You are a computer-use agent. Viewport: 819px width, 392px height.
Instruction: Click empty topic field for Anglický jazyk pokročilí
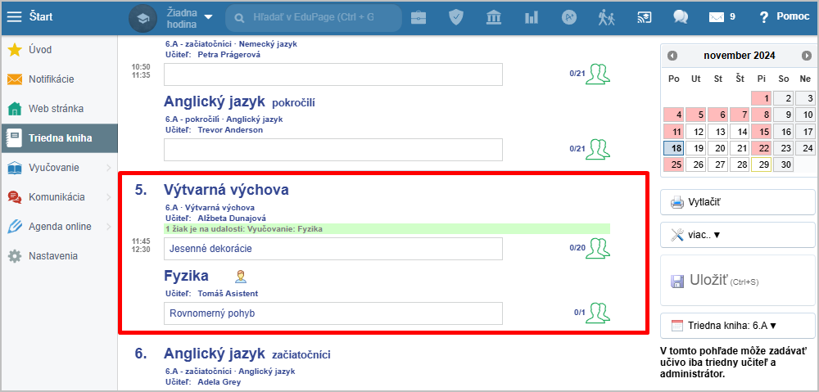(333, 149)
